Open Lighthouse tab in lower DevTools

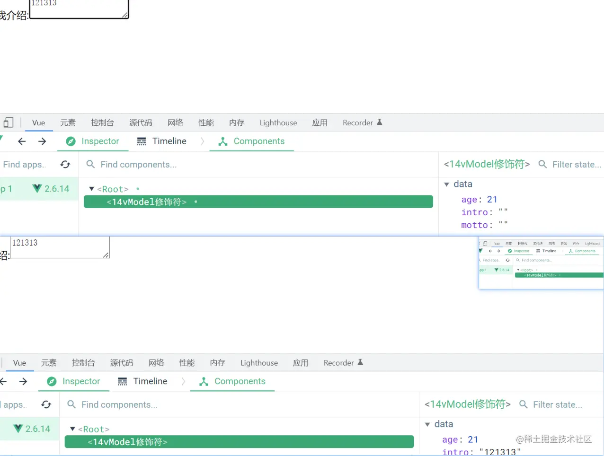pyautogui.click(x=259, y=363)
